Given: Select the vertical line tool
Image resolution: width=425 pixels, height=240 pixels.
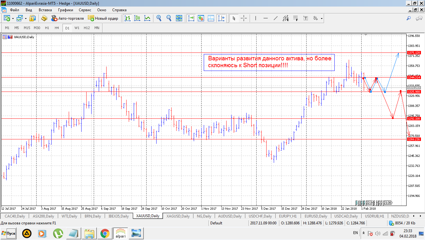Looking at the screenshot, I should tap(256, 18).
